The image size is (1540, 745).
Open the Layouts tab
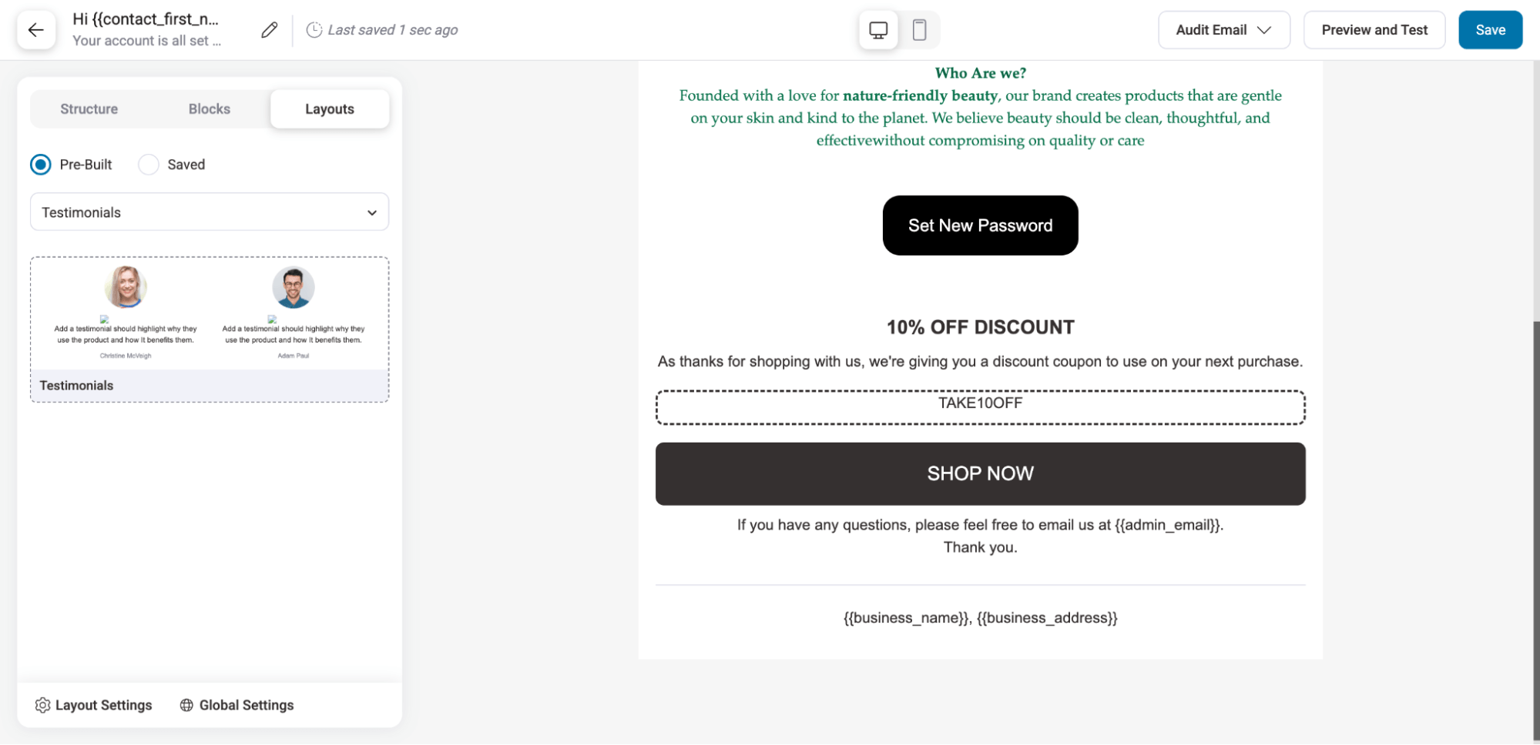pos(330,109)
